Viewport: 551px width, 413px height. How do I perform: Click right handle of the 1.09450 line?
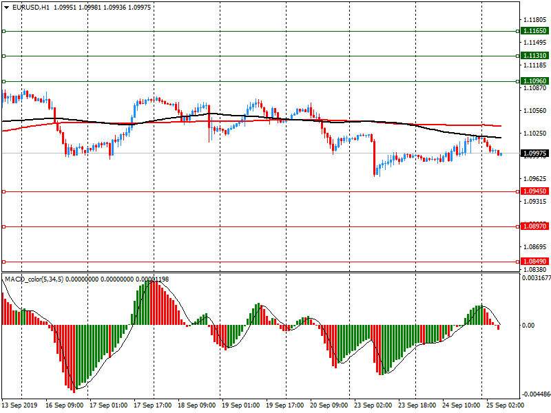tap(518, 192)
